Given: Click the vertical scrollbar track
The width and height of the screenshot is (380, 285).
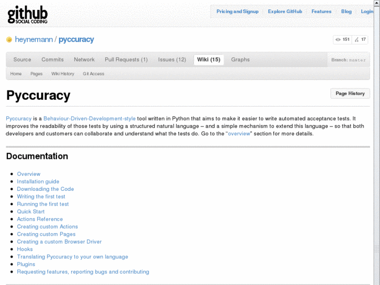Looking at the screenshot, I should (377, 145).
